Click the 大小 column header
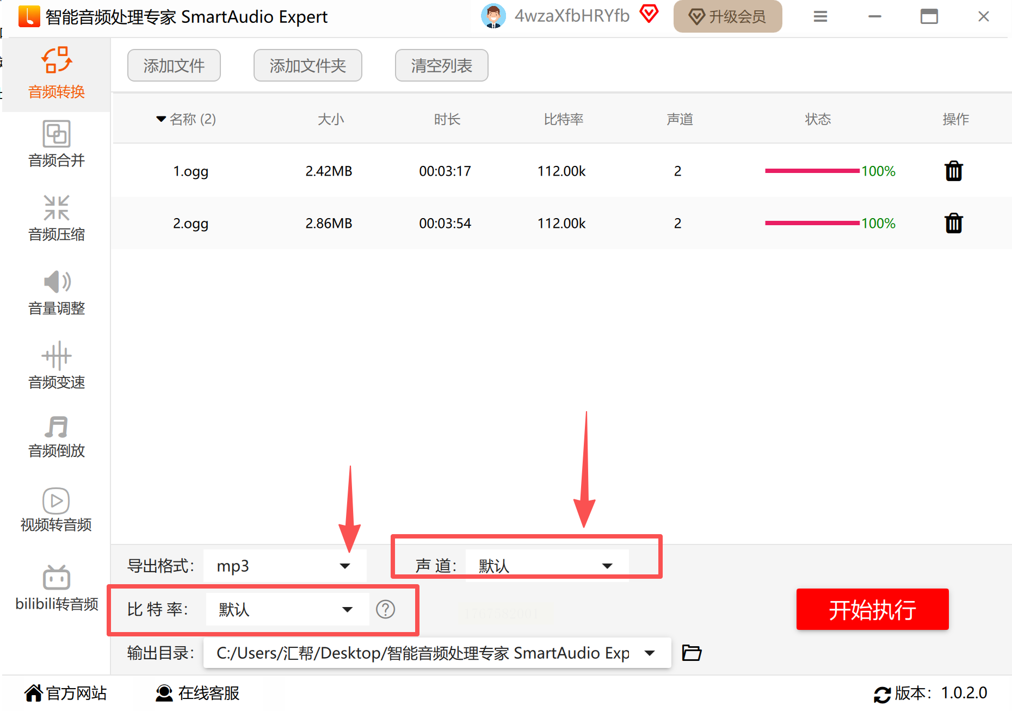The image size is (1012, 718). pyautogui.click(x=331, y=119)
